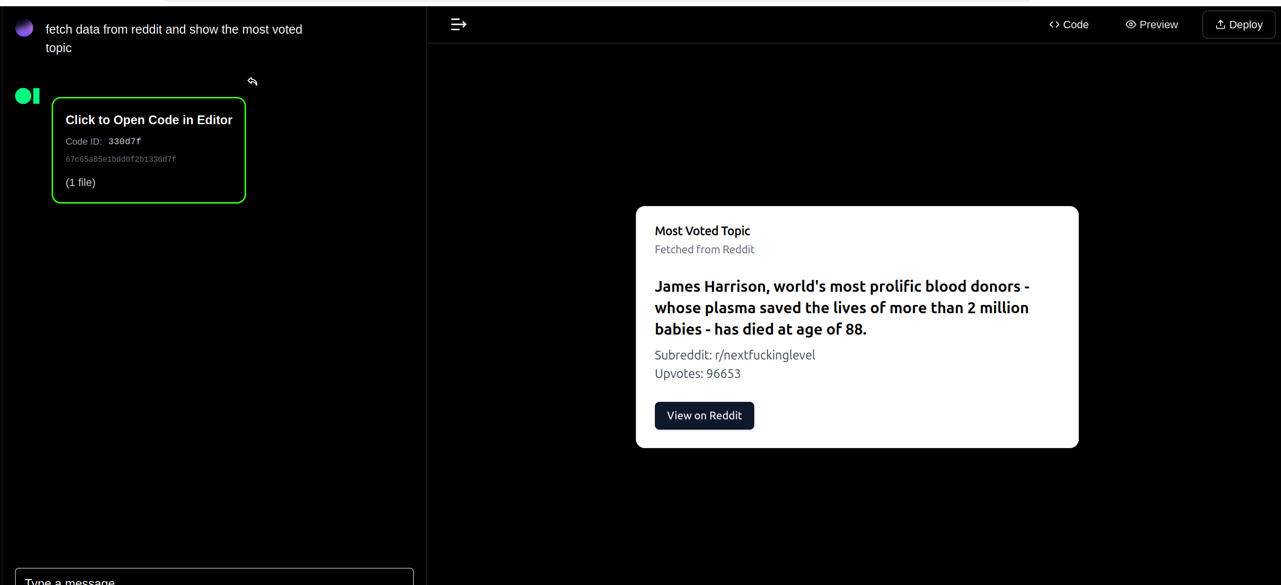This screenshot has width=1281, height=585.
Task: Click the Subreddit r/nextfuckinglevel line
Action: 734,355
